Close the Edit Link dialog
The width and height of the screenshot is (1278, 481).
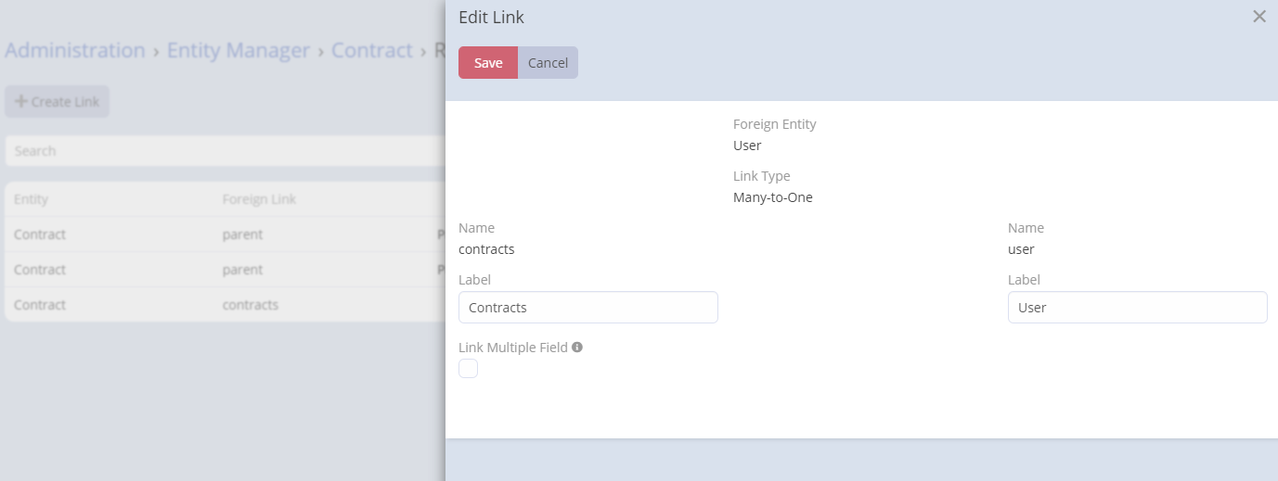click(1259, 17)
